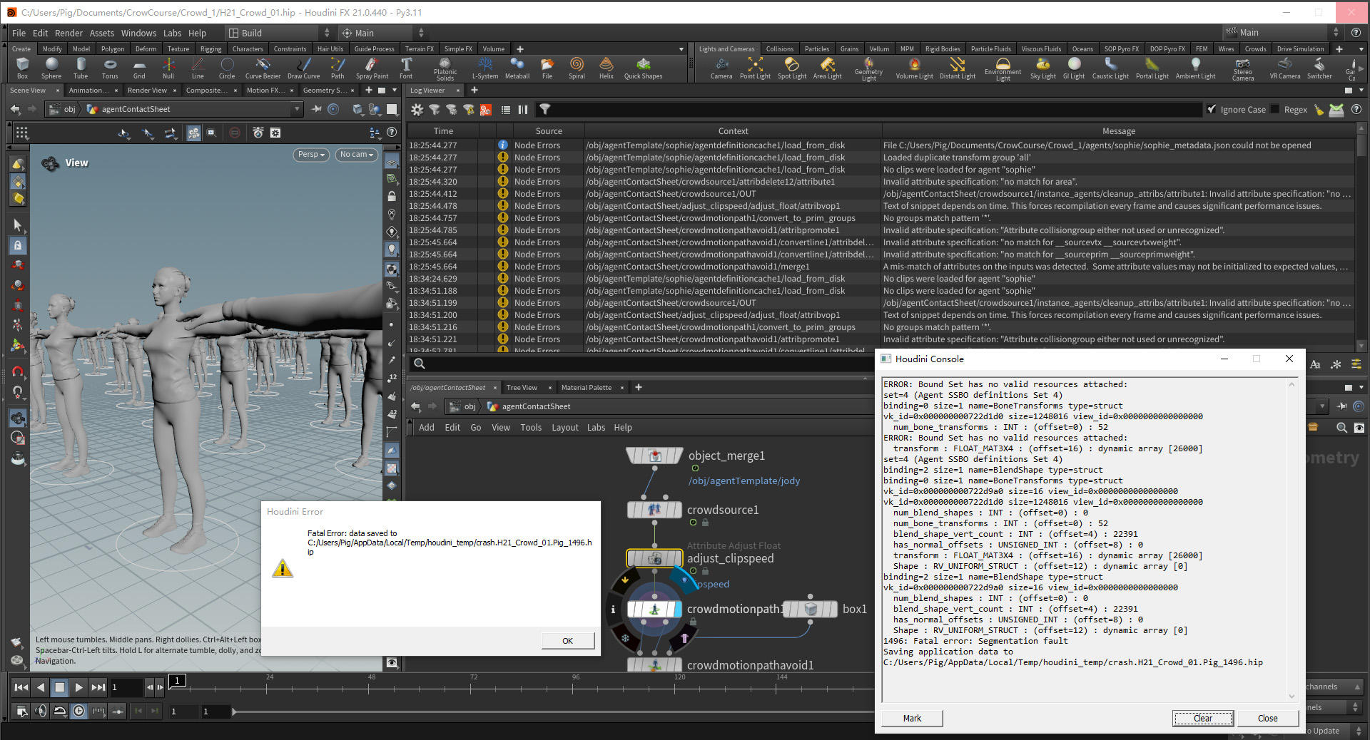The height and width of the screenshot is (740, 1370).
Task: Click the Log Viewer settings gear icon
Action: 417,110
